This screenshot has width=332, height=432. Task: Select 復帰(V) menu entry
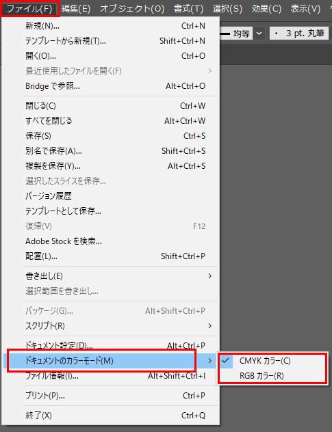coord(112,226)
